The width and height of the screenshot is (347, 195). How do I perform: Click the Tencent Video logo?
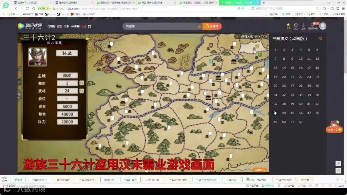point(30,26)
